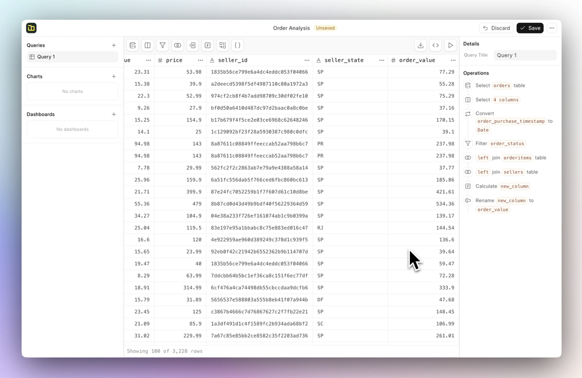Open the code view with angle brackets icon
Screen dimensions: 582x378
[x=435, y=45]
